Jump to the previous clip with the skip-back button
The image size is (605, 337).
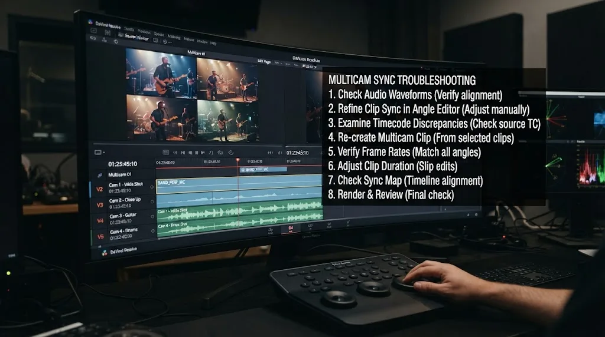pos(183,153)
